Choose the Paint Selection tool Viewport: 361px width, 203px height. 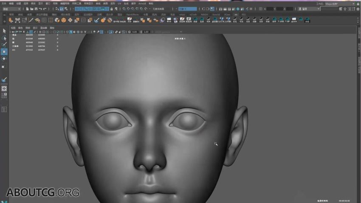click(4, 44)
